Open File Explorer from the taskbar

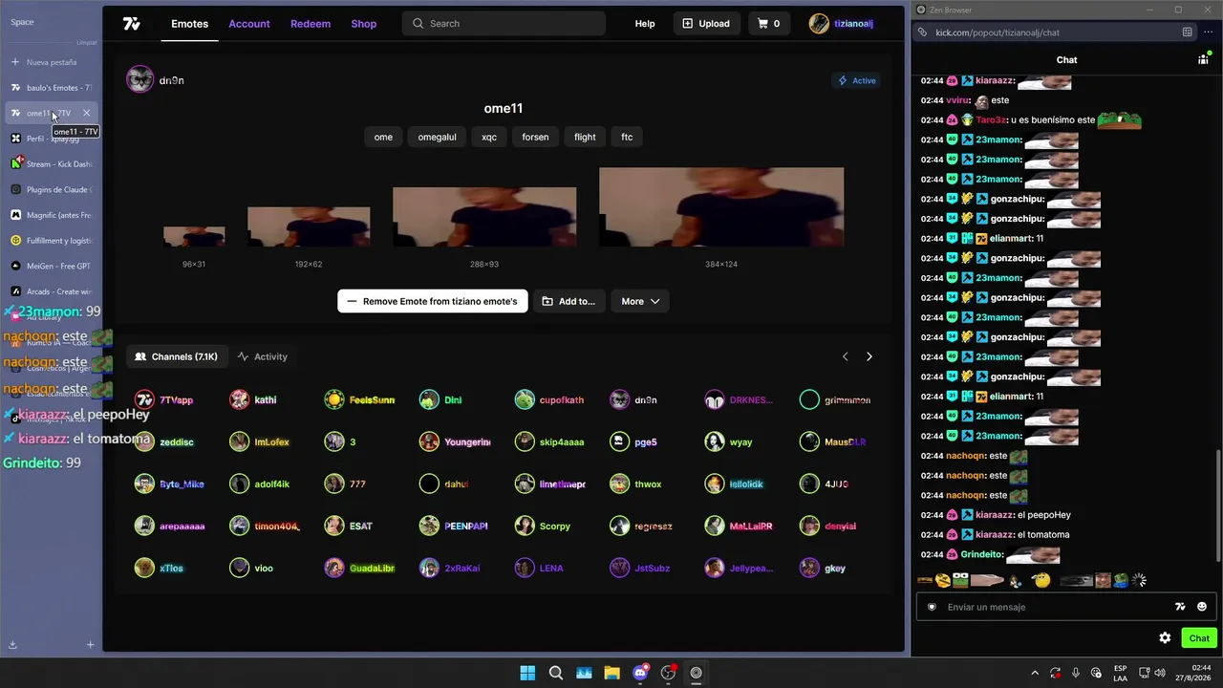tap(611, 673)
